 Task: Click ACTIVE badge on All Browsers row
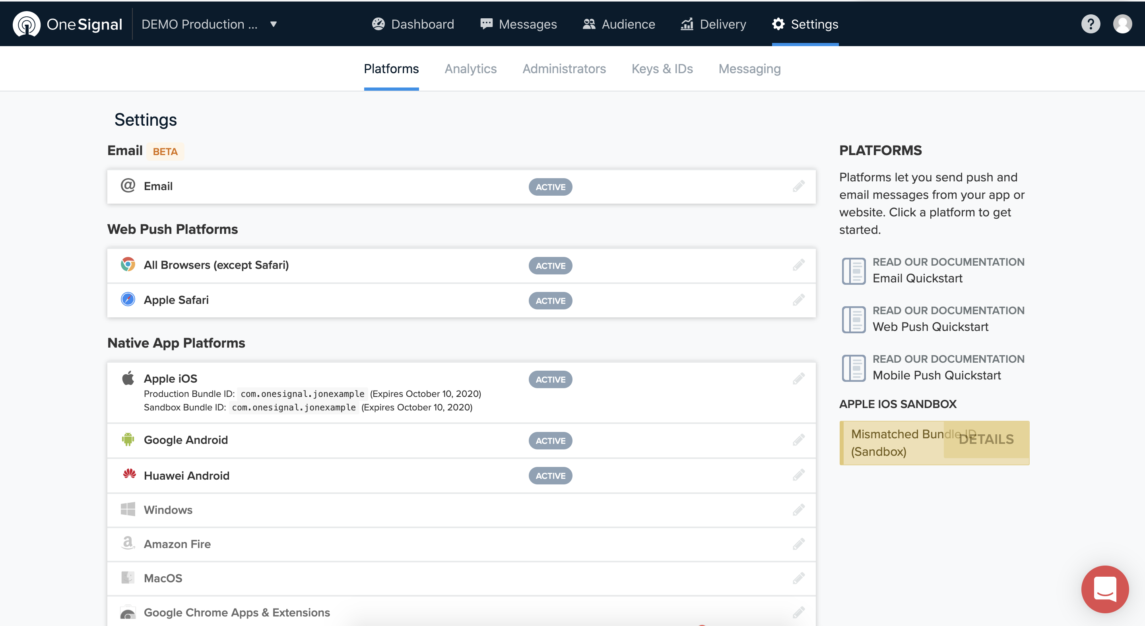[550, 266]
